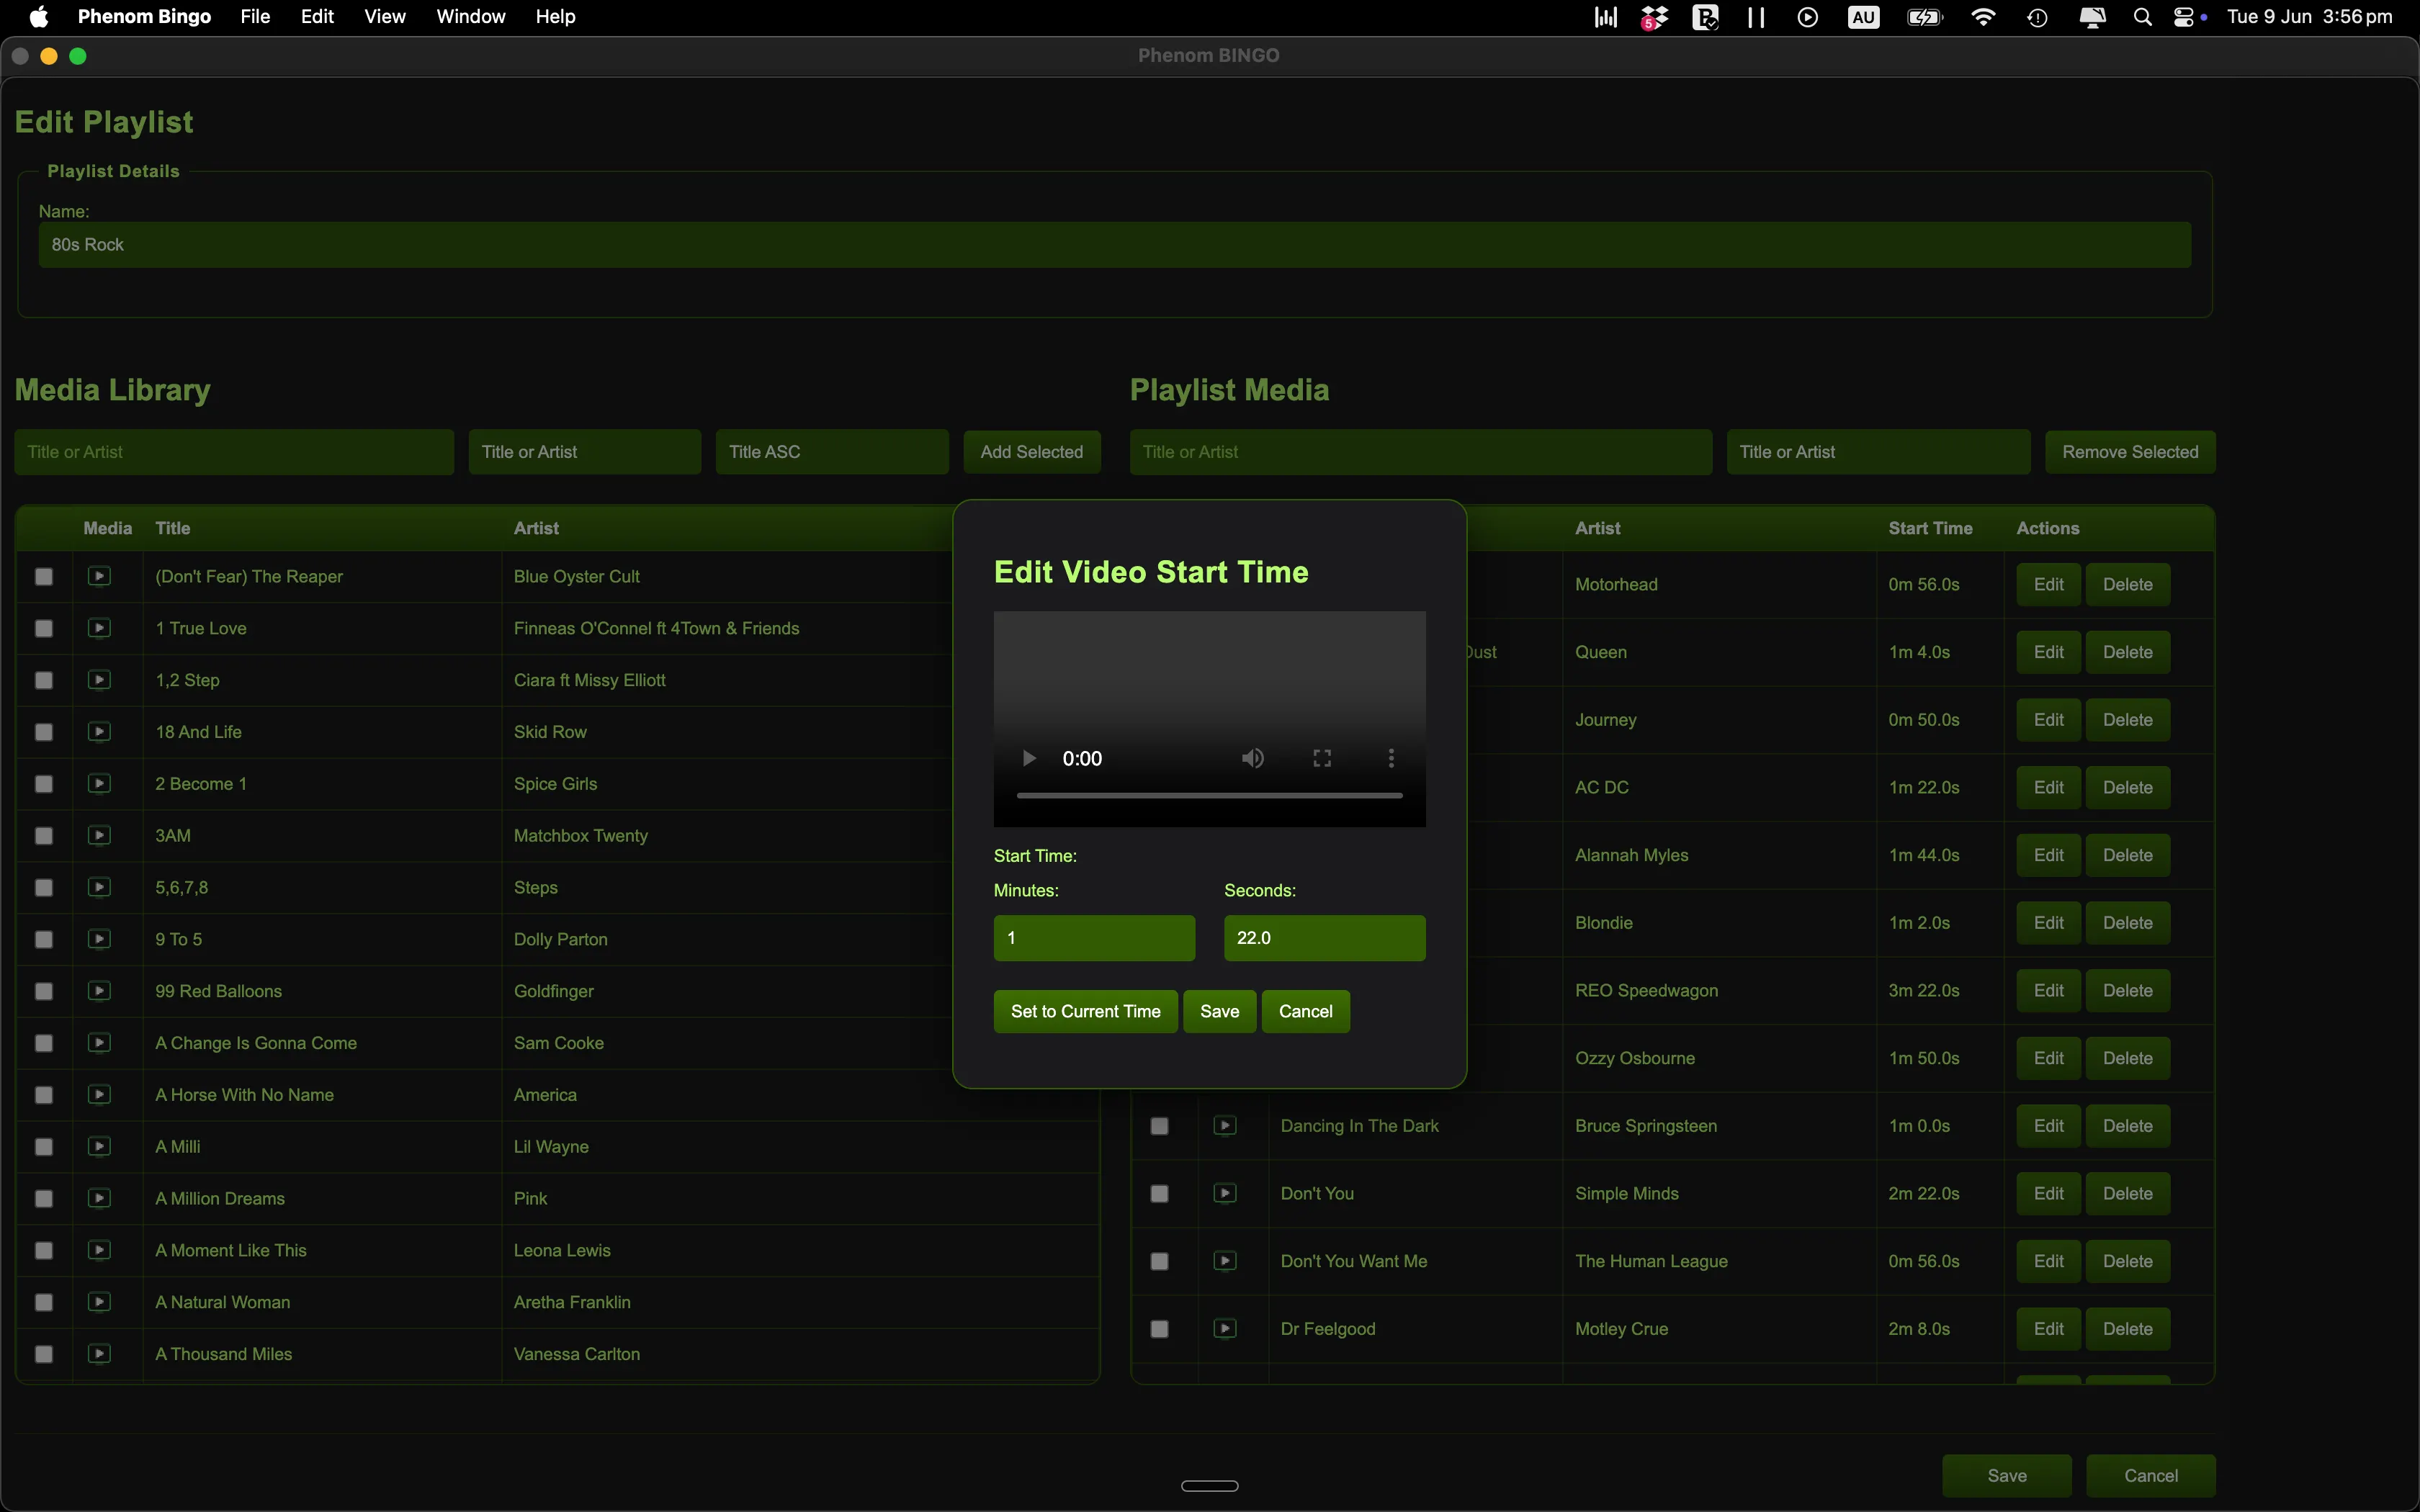Seek on the video progress bar
Image resolution: width=2420 pixels, height=1512 pixels.
(1209, 796)
